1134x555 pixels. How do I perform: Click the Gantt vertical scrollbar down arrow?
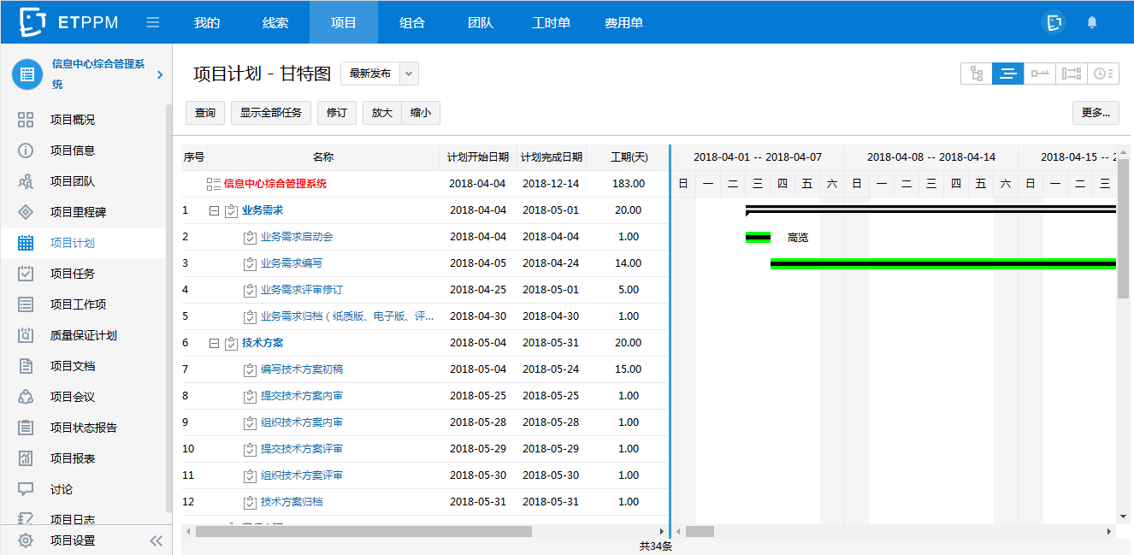click(x=1123, y=517)
